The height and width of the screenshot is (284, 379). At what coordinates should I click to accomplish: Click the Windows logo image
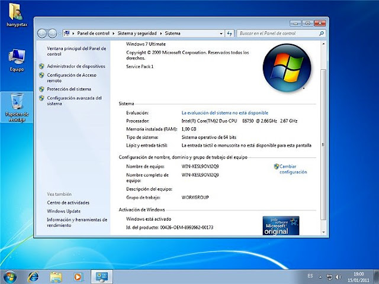pyautogui.click(x=287, y=68)
